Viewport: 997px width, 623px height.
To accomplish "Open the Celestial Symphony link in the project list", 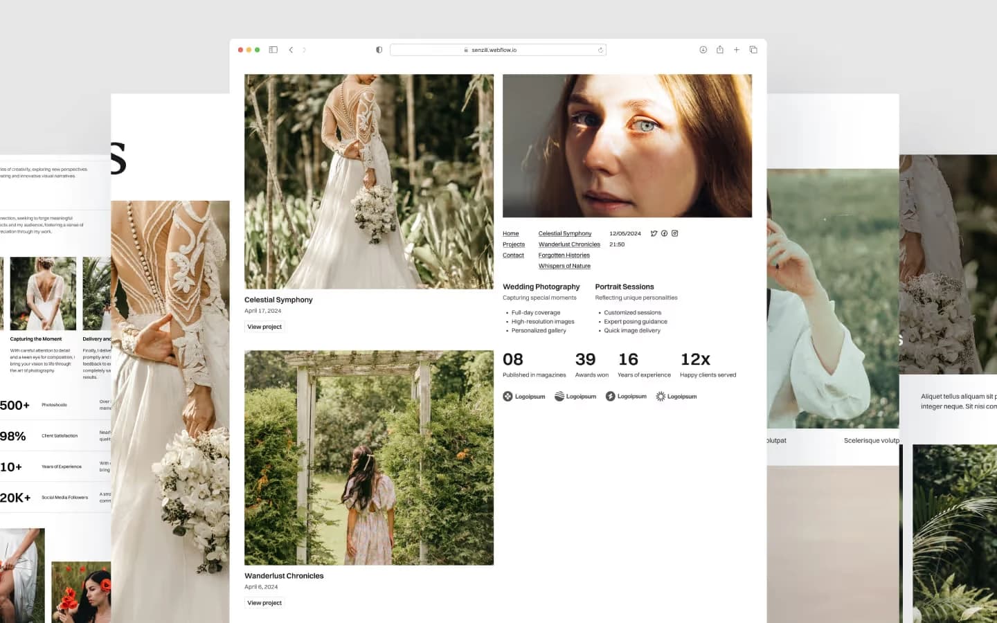I will 565,234.
